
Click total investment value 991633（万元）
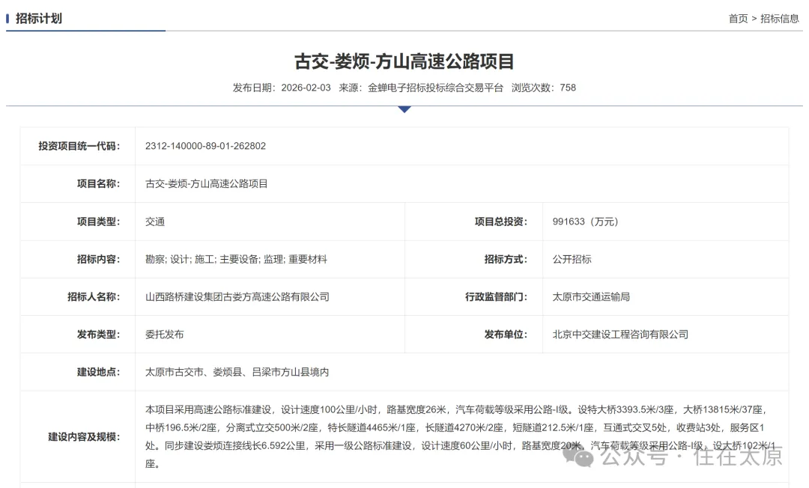tap(585, 222)
